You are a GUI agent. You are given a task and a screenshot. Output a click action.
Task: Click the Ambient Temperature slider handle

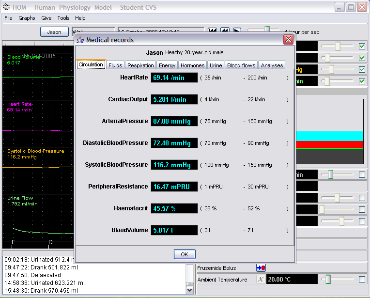coord(328,280)
